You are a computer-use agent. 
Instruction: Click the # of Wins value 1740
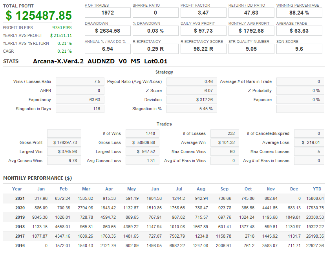point(143,133)
